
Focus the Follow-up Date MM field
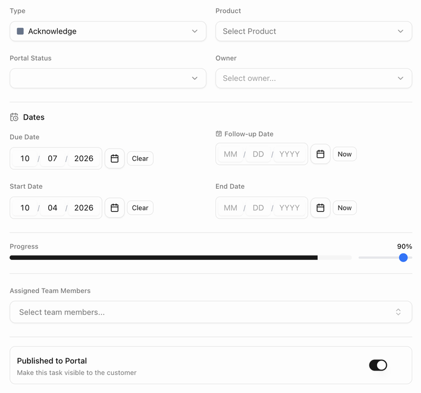click(x=231, y=154)
